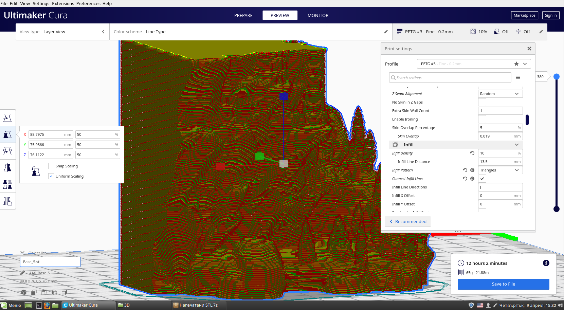
Task: Reset Infill Density to default value
Action: [472, 153]
